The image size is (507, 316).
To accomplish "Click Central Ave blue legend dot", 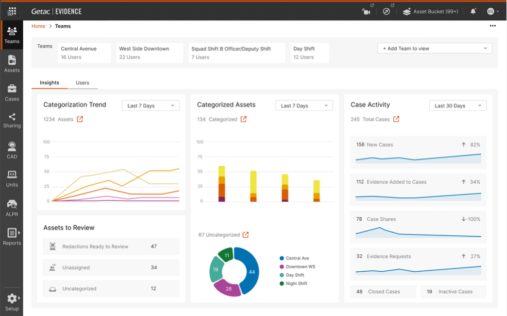I will pos(282,258).
